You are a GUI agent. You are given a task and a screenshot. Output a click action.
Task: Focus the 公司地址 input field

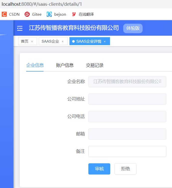tap(127, 99)
